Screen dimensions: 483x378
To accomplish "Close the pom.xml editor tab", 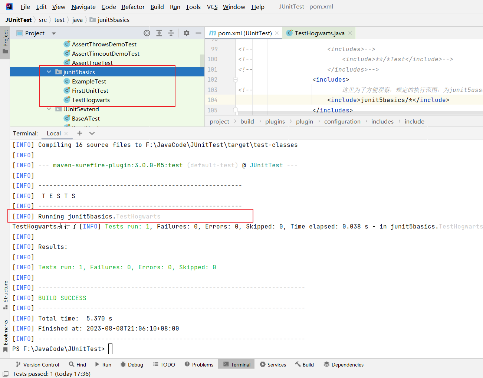I will click(277, 33).
